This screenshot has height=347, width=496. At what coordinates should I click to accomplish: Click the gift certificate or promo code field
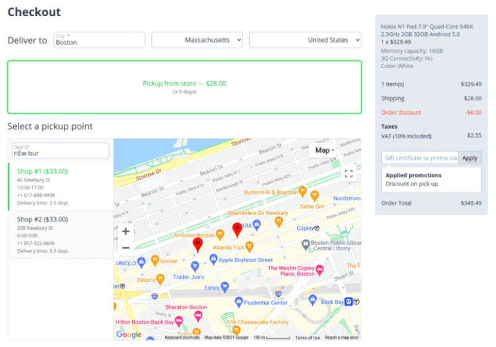point(420,158)
